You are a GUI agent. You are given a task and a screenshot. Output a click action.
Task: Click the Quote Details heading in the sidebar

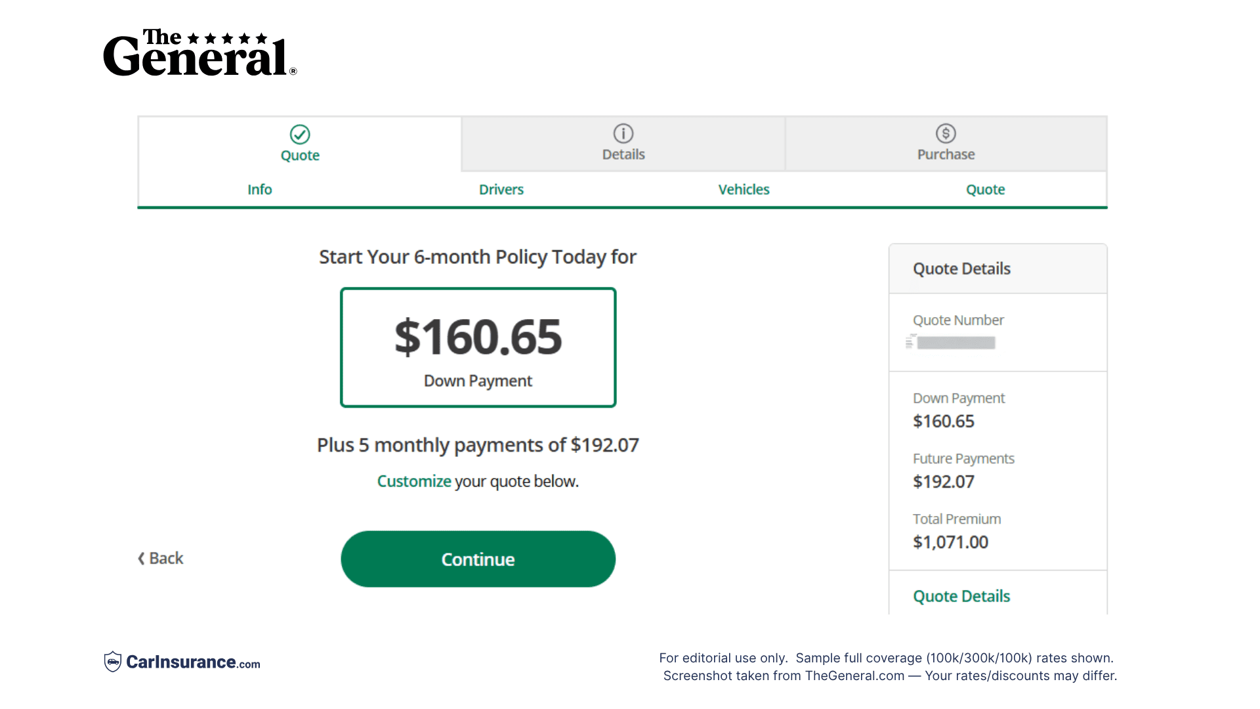(x=961, y=269)
